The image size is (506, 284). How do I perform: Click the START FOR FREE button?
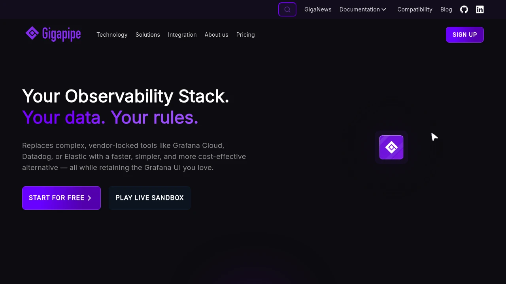(61, 198)
